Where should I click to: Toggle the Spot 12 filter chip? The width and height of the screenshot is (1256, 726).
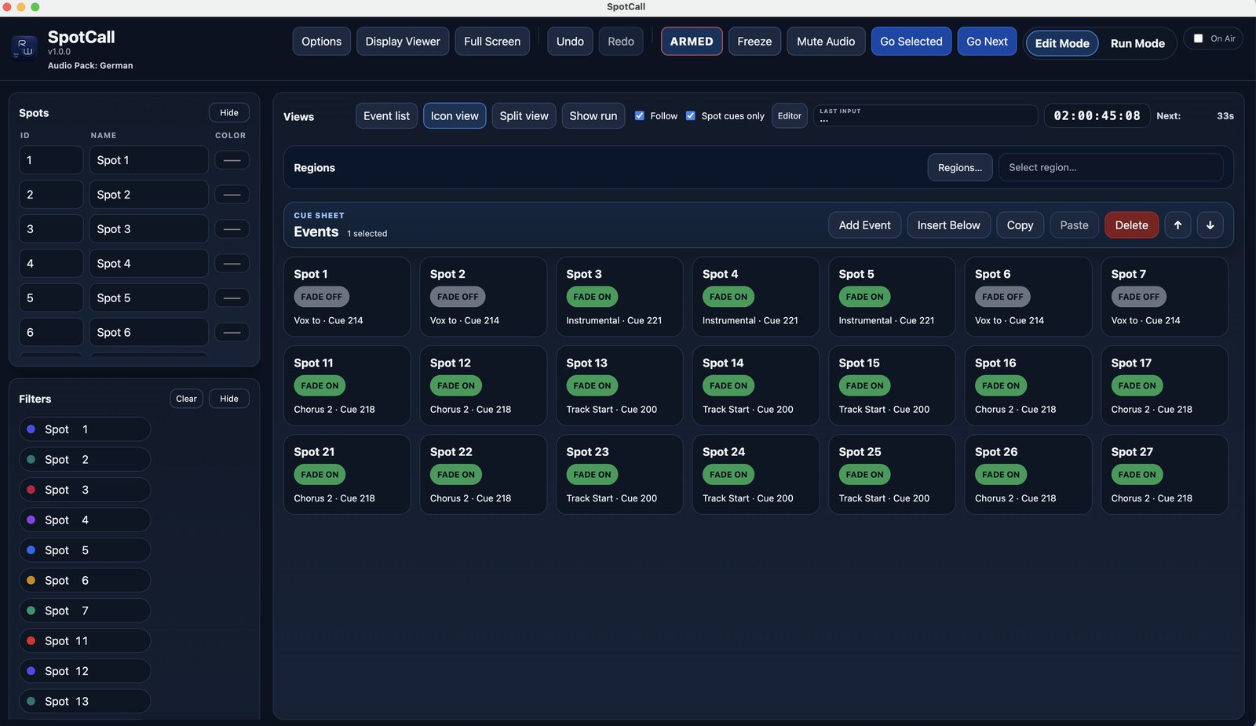[x=85, y=671]
